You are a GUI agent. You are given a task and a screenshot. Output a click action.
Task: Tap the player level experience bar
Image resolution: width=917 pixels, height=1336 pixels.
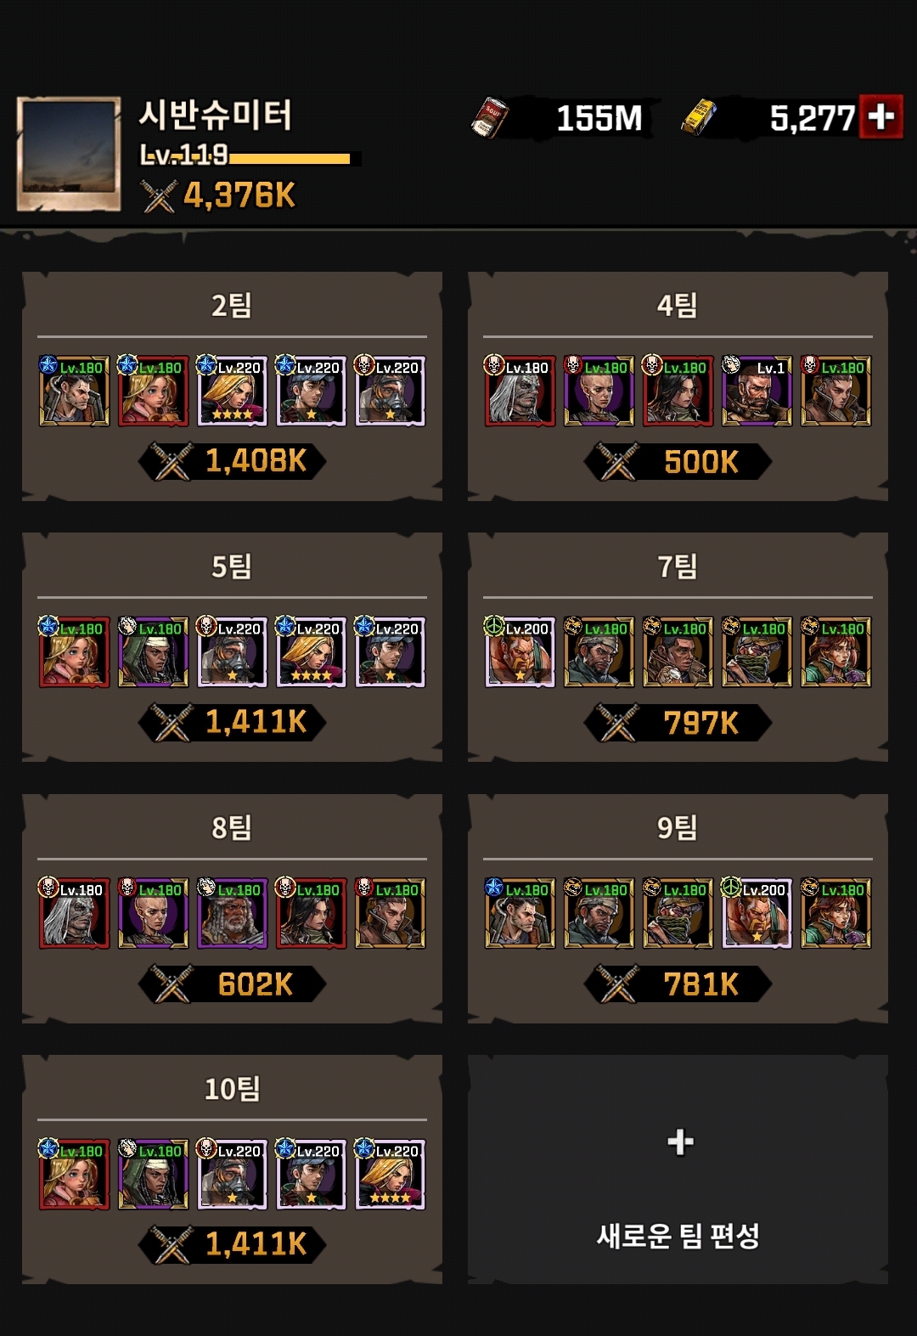[x=290, y=158]
